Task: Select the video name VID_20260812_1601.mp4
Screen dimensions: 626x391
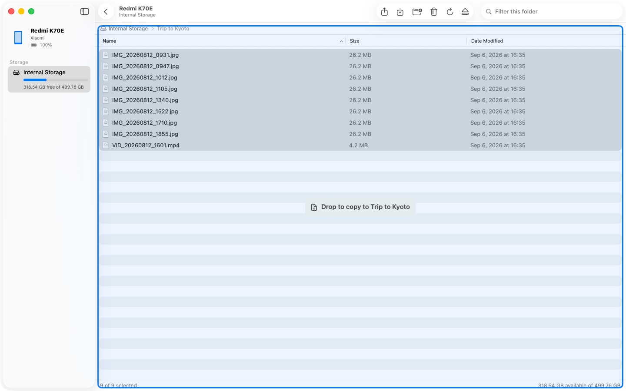Action: pyautogui.click(x=146, y=146)
